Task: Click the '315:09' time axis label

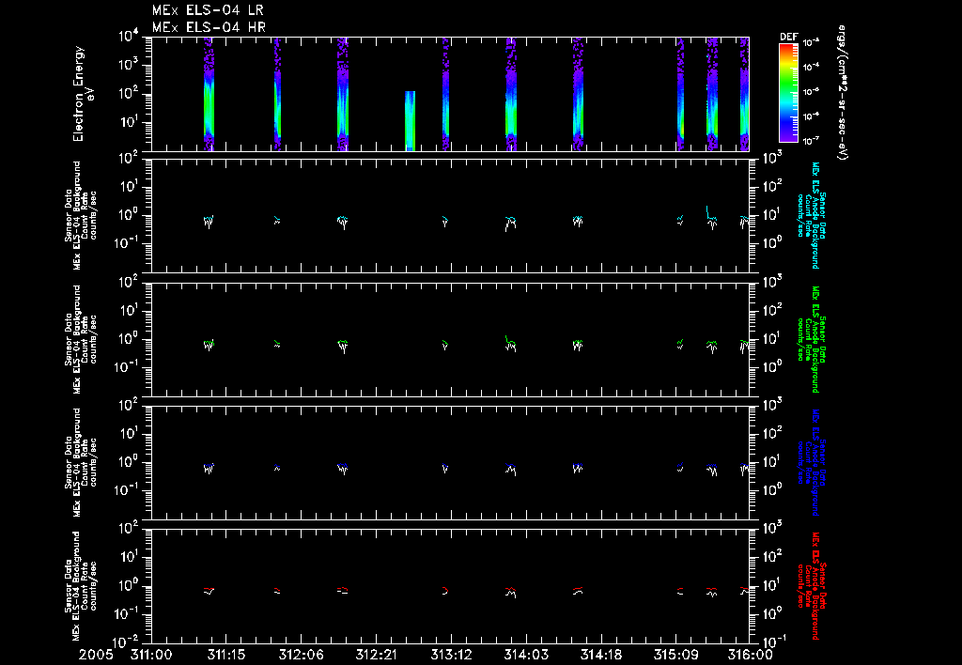Action: click(x=675, y=655)
